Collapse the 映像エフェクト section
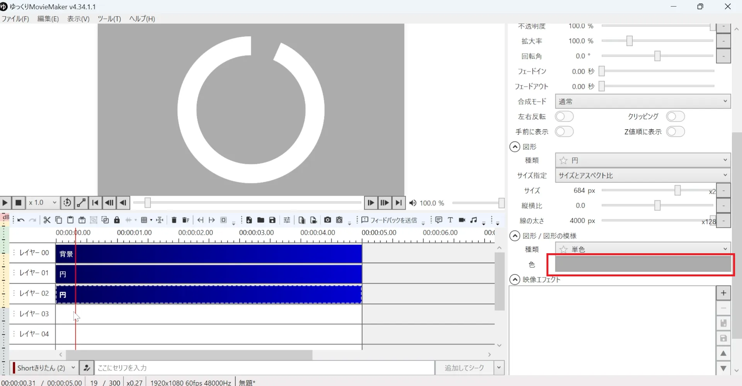Image resolution: width=742 pixels, height=386 pixels. 515,279
